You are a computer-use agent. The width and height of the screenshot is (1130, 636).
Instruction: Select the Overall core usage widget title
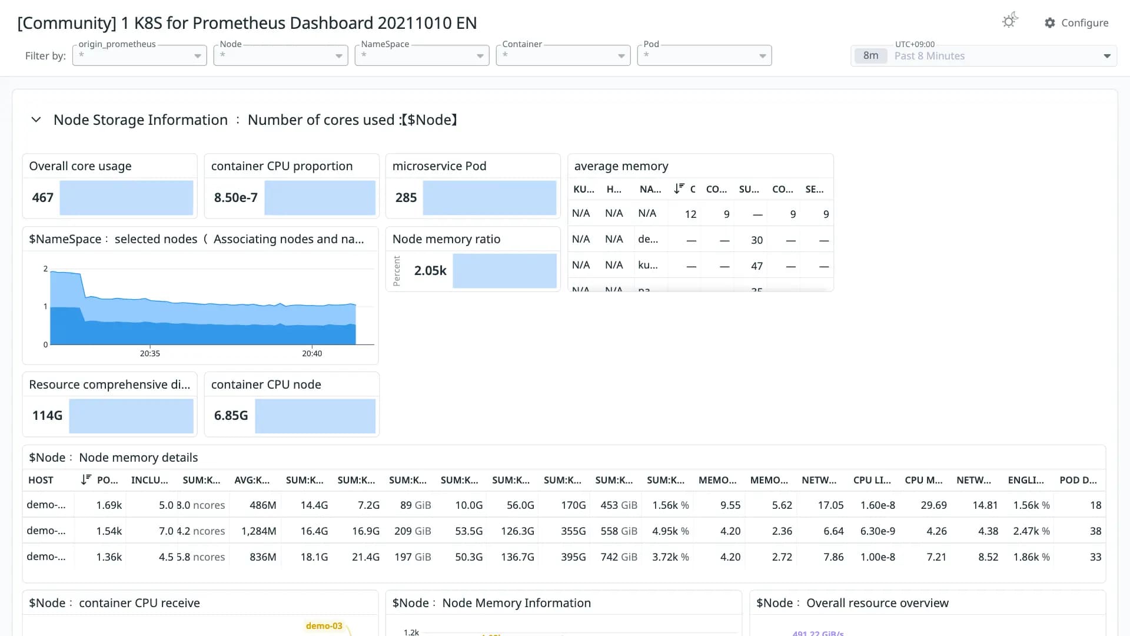pos(80,166)
